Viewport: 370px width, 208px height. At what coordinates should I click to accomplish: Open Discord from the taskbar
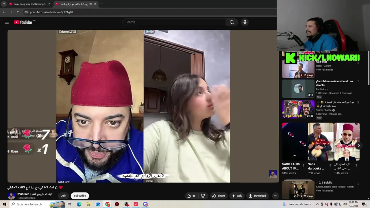click(x=145, y=204)
